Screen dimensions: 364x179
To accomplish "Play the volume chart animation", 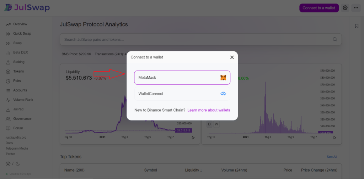I will click(x=335, y=138).
